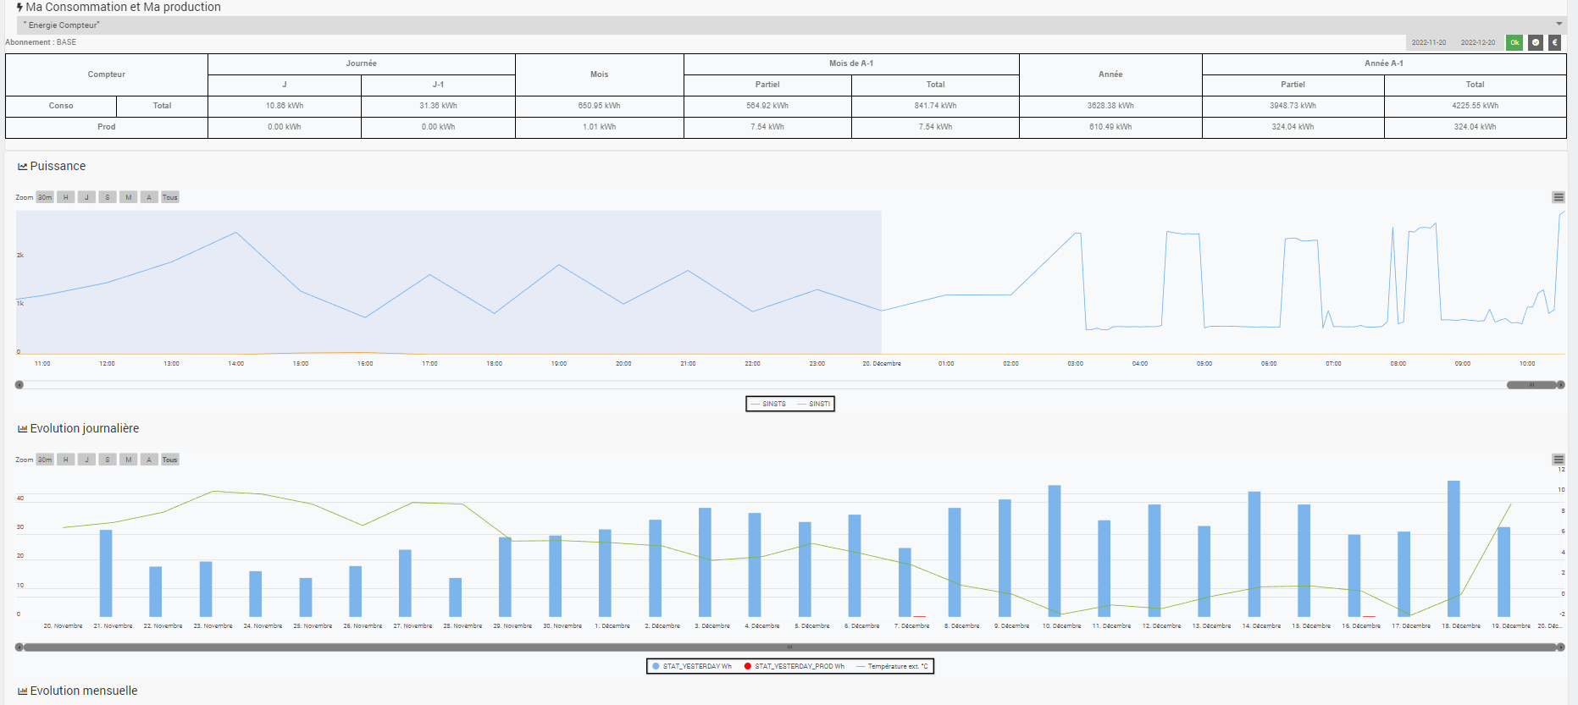Image resolution: width=1578 pixels, height=705 pixels.
Task: Click the end date field 2022-12-20
Action: (x=1478, y=42)
